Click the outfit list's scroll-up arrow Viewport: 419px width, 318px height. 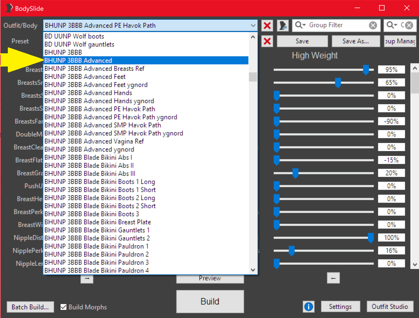click(x=253, y=37)
